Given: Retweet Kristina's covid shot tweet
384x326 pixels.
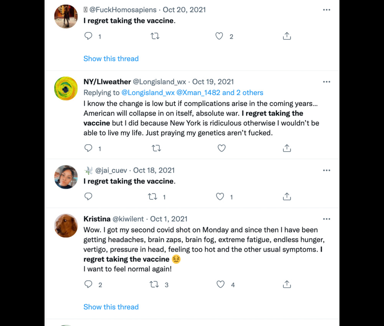Looking at the screenshot, I should click(154, 284).
